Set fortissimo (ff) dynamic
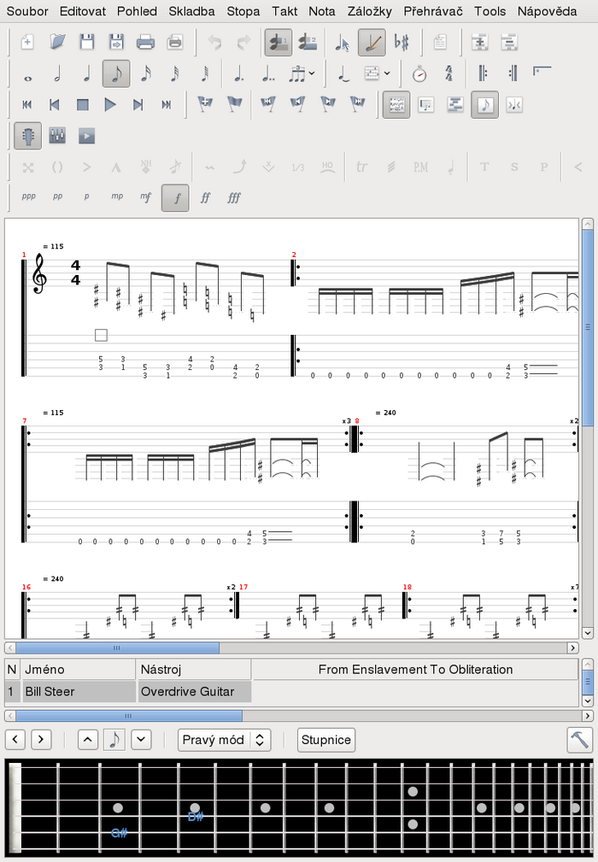 [205, 198]
